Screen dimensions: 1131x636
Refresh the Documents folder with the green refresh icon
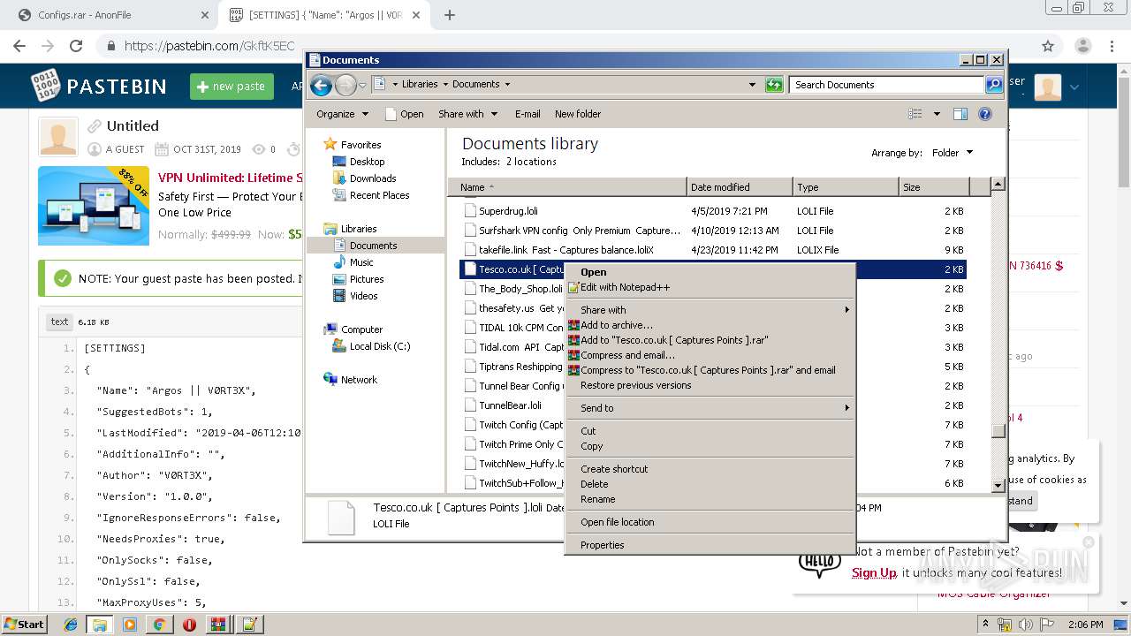(x=774, y=85)
